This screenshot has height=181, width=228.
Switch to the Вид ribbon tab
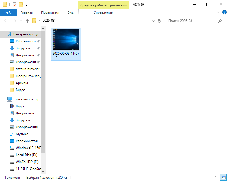tap(70, 12)
